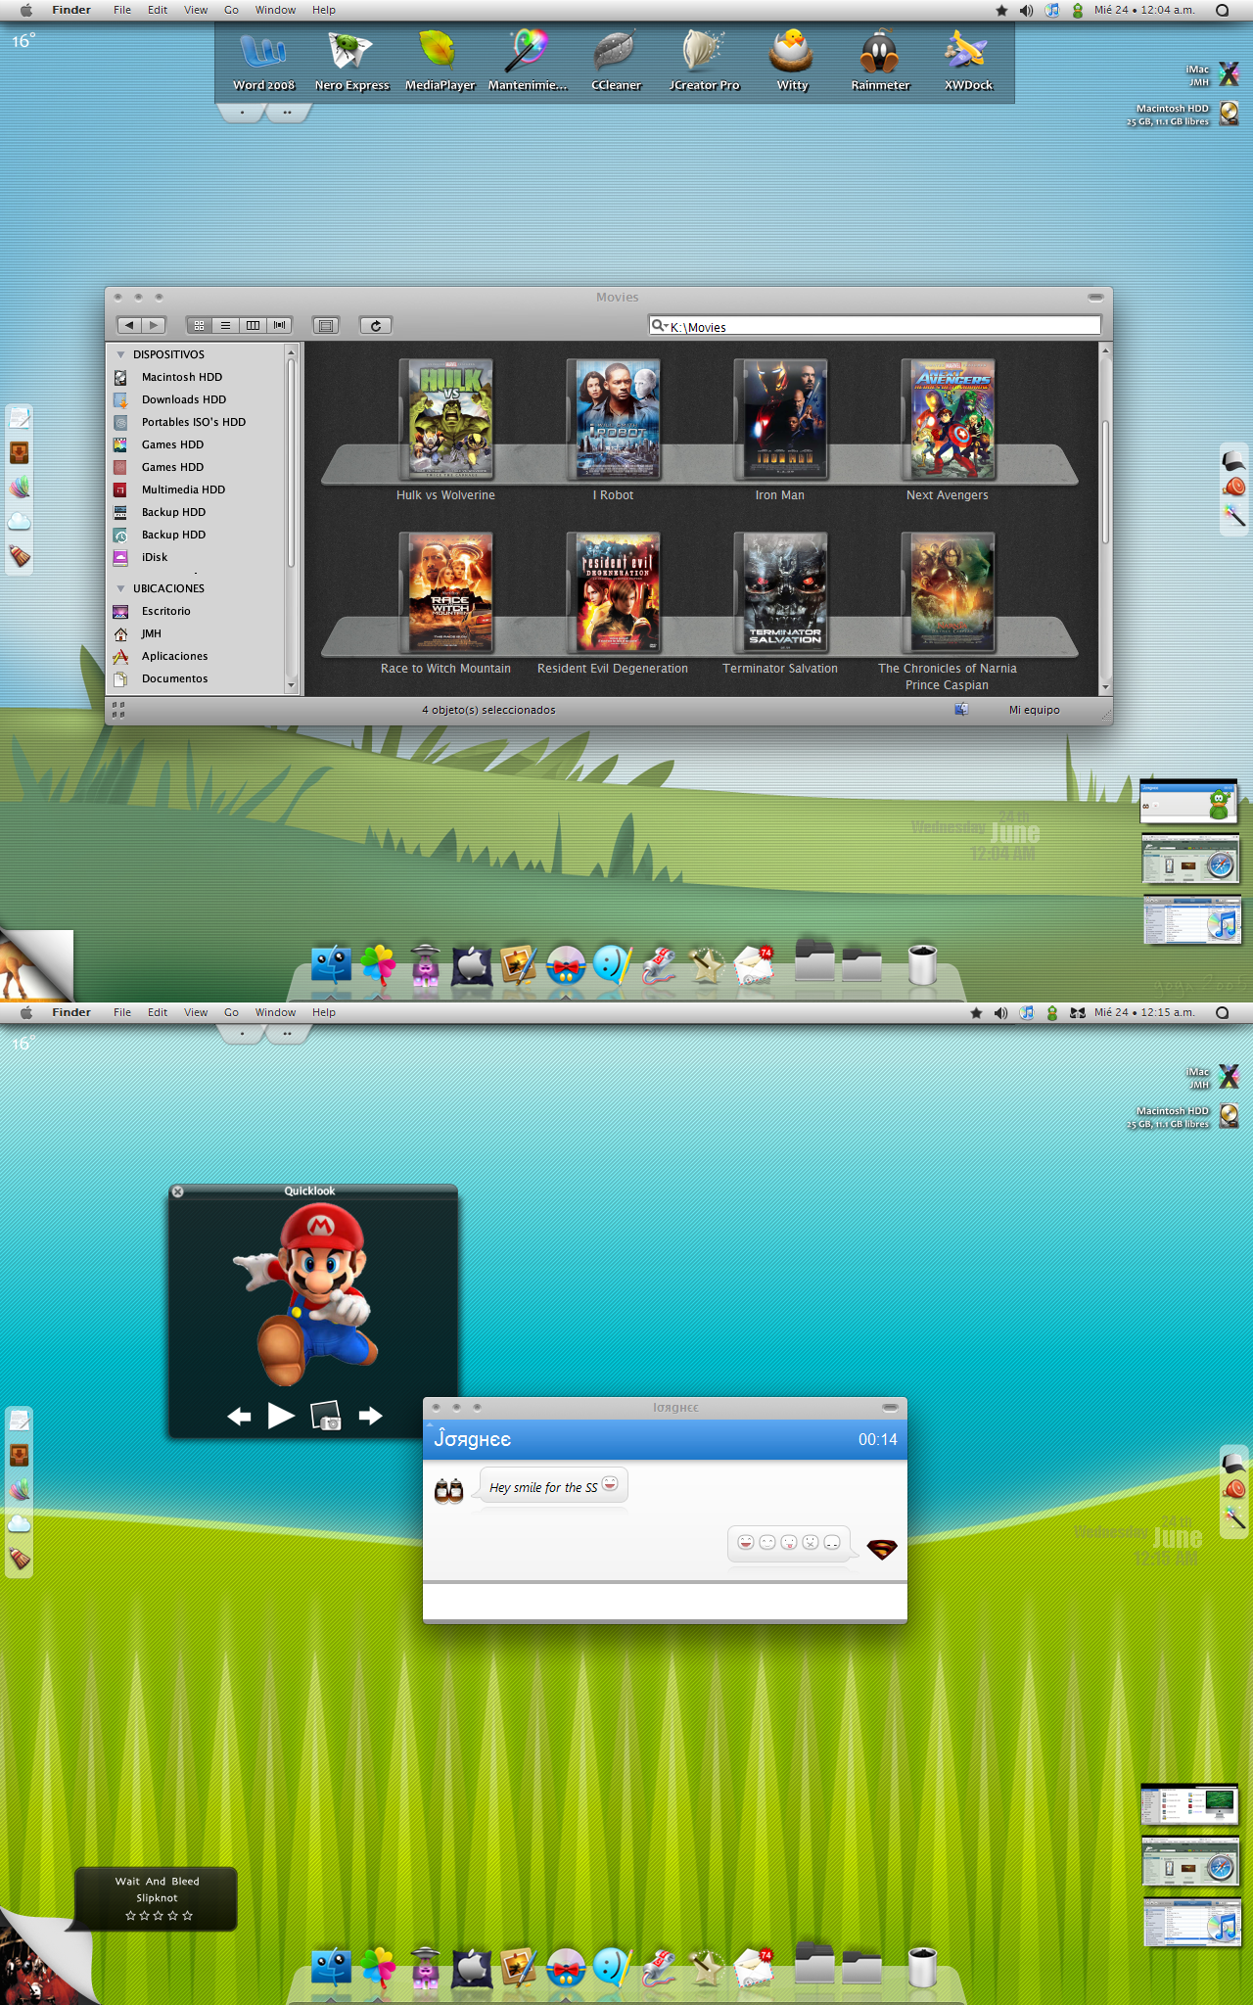Click the chat message input area

[665, 1602]
